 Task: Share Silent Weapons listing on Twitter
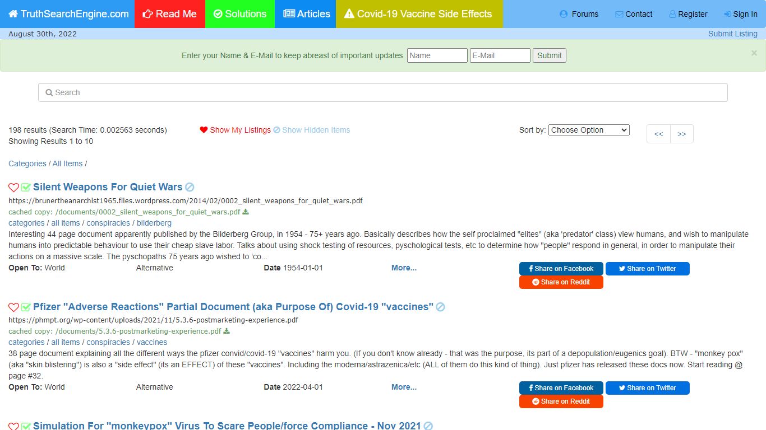click(x=648, y=269)
